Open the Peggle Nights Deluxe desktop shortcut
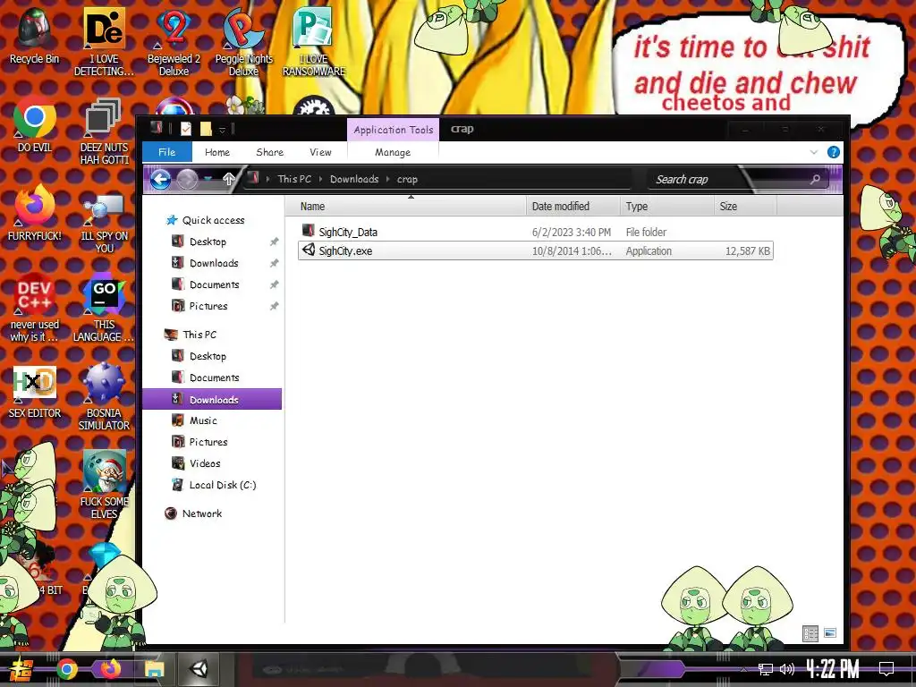916x687 pixels. [x=243, y=42]
